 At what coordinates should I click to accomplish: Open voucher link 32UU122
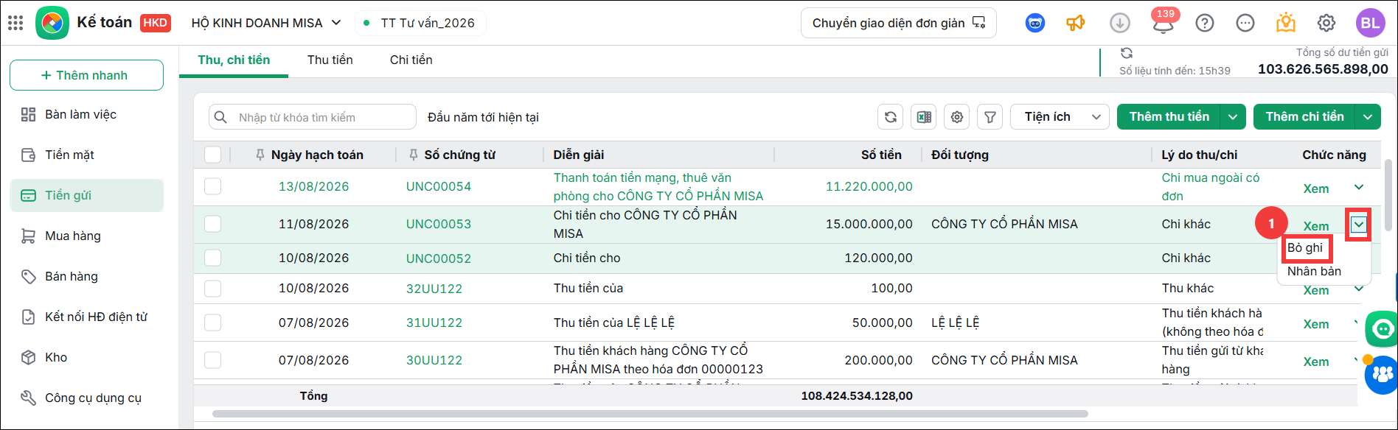(x=434, y=289)
